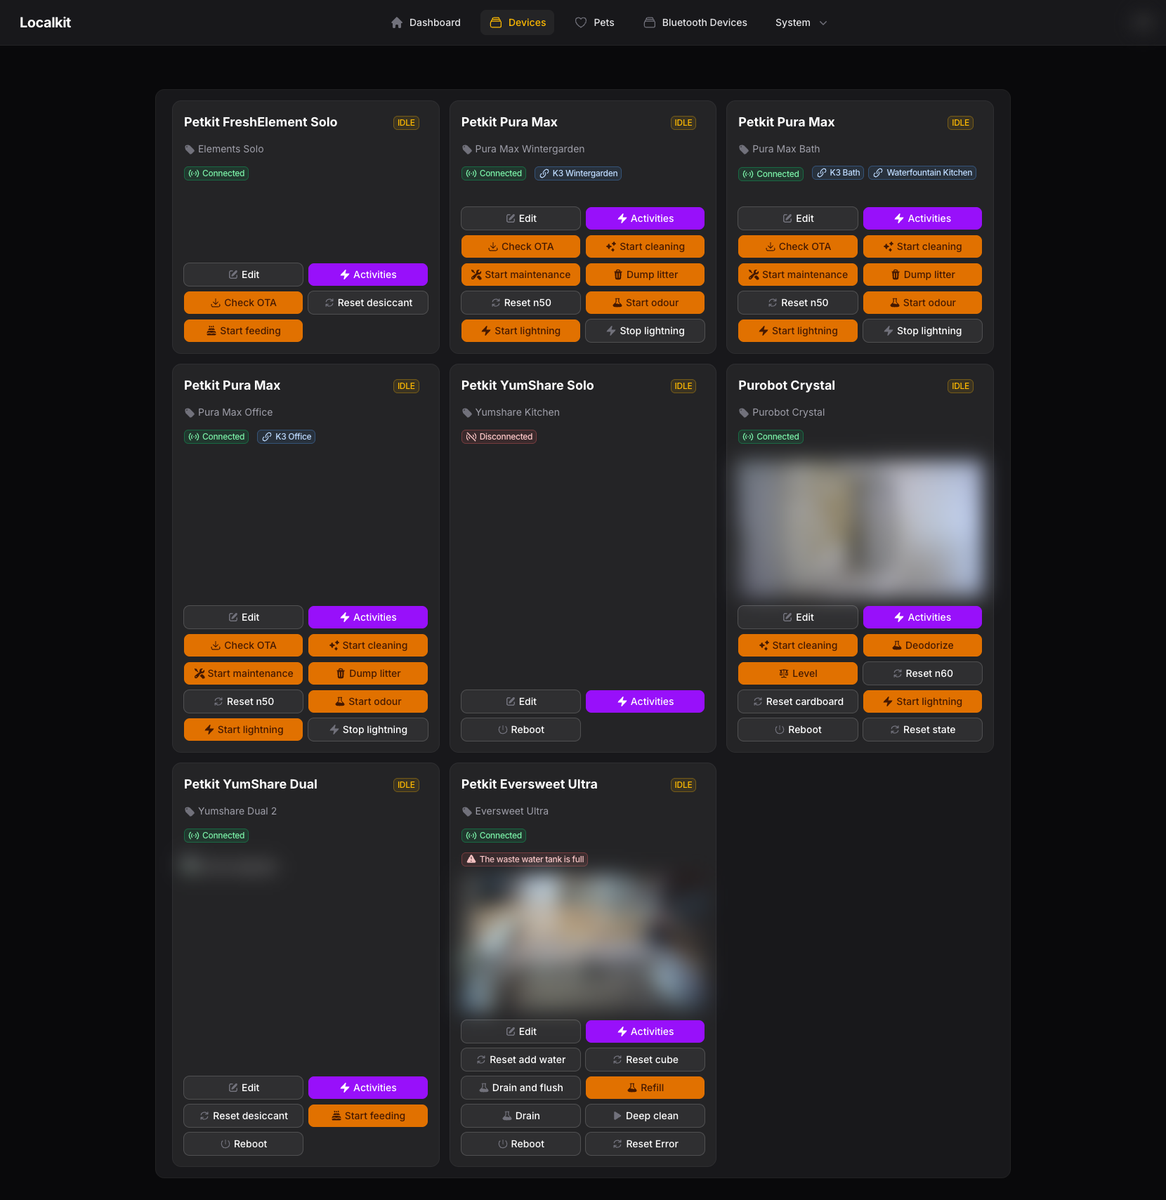Check OTA for Pura Max Wintergarden
The image size is (1166, 1200).
pyautogui.click(x=520, y=246)
